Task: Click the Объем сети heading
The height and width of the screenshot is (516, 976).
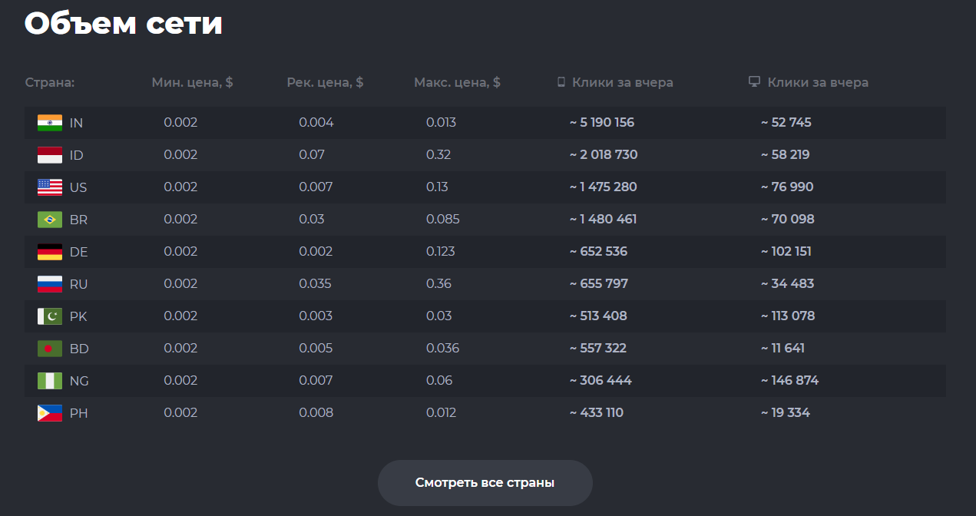Action: (x=124, y=23)
